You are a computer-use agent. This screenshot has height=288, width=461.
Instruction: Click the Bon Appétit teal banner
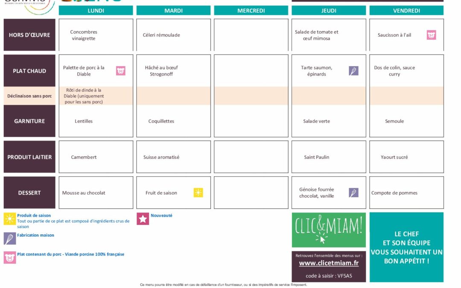click(x=406, y=247)
